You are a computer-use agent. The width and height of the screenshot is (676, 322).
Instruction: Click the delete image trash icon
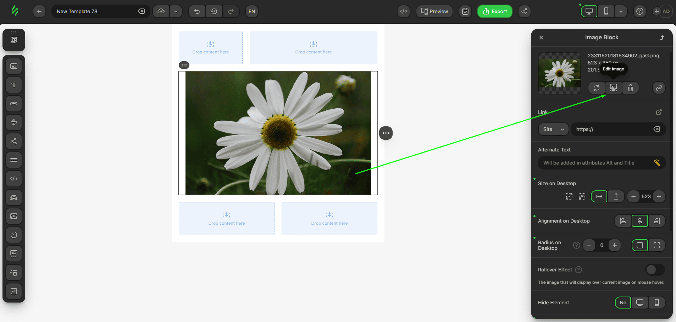[x=630, y=88]
